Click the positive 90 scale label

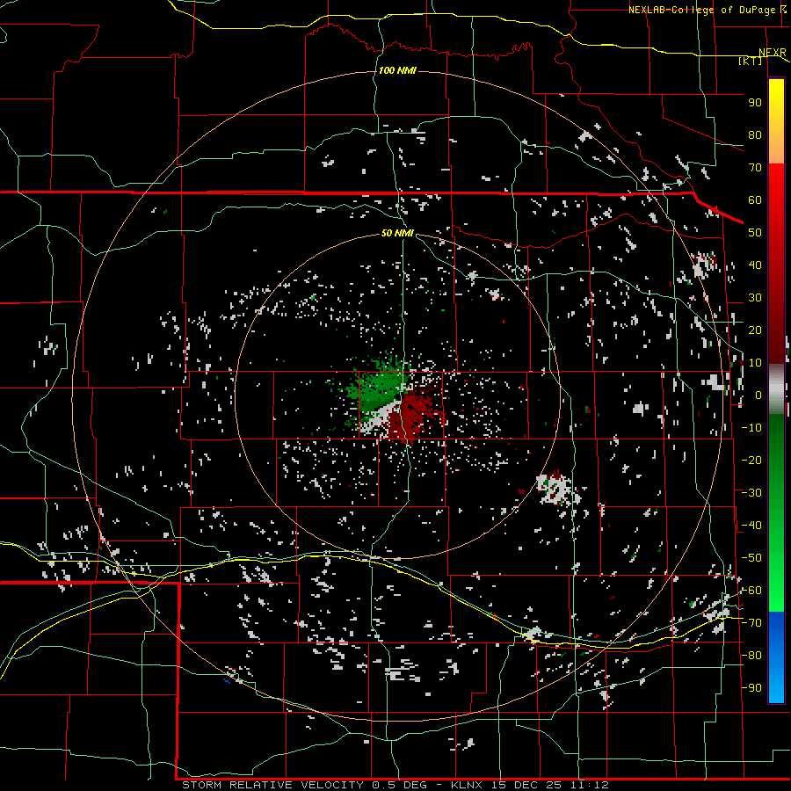[755, 103]
